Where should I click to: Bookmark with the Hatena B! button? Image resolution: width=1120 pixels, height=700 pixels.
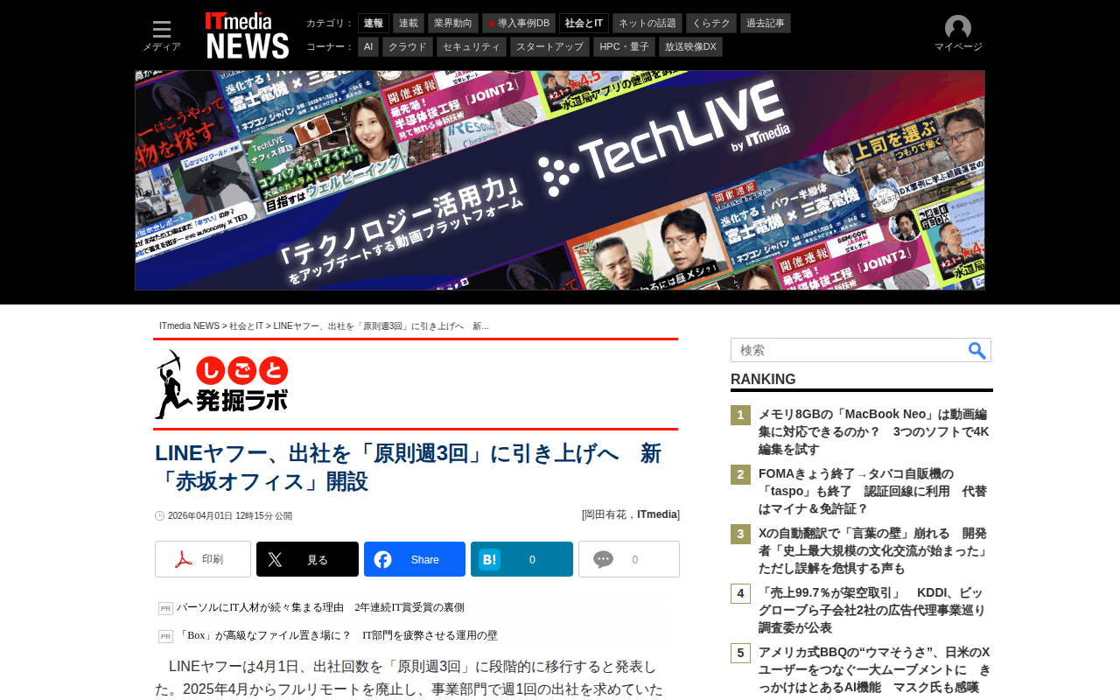pos(521,559)
